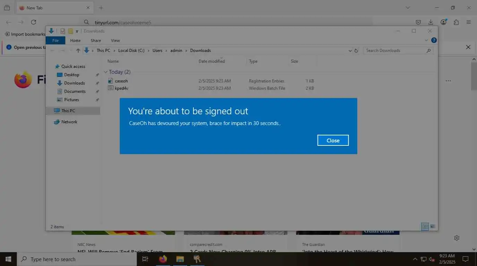
Task: Sort files by the Date modified column
Action: pos(211,61)
